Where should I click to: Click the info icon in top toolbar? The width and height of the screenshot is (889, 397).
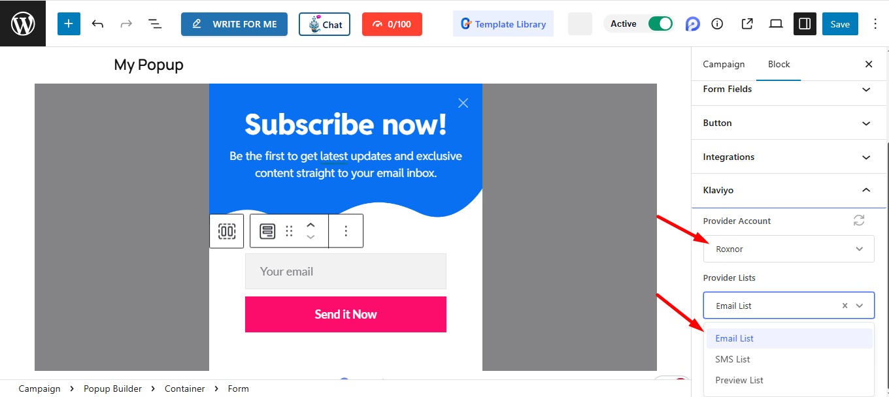pos(717,24)
